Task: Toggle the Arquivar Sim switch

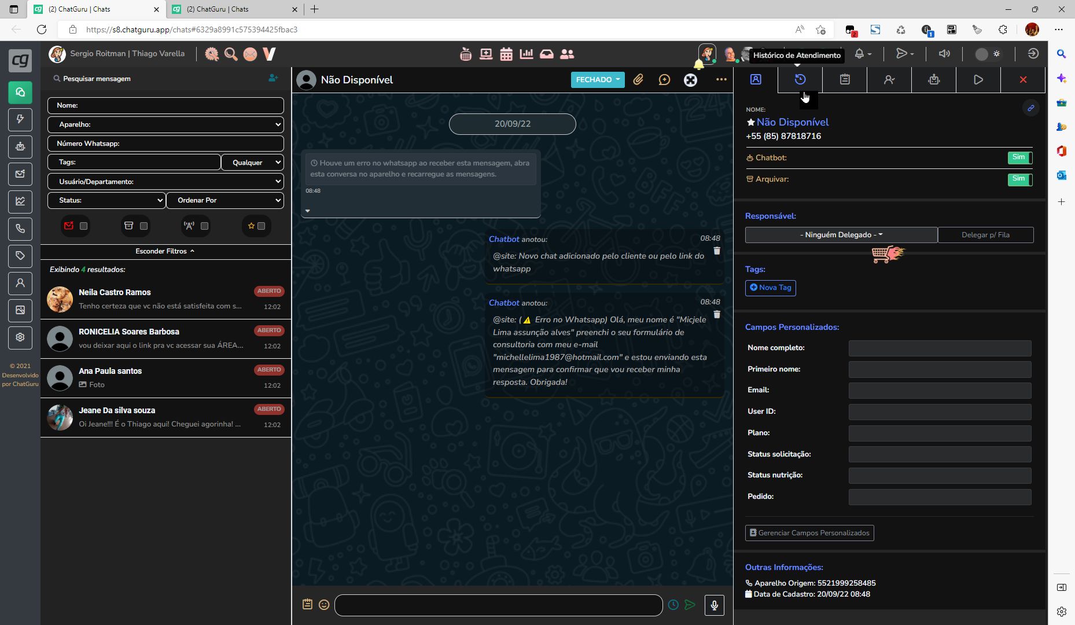Action: [x=1020, y=179]
